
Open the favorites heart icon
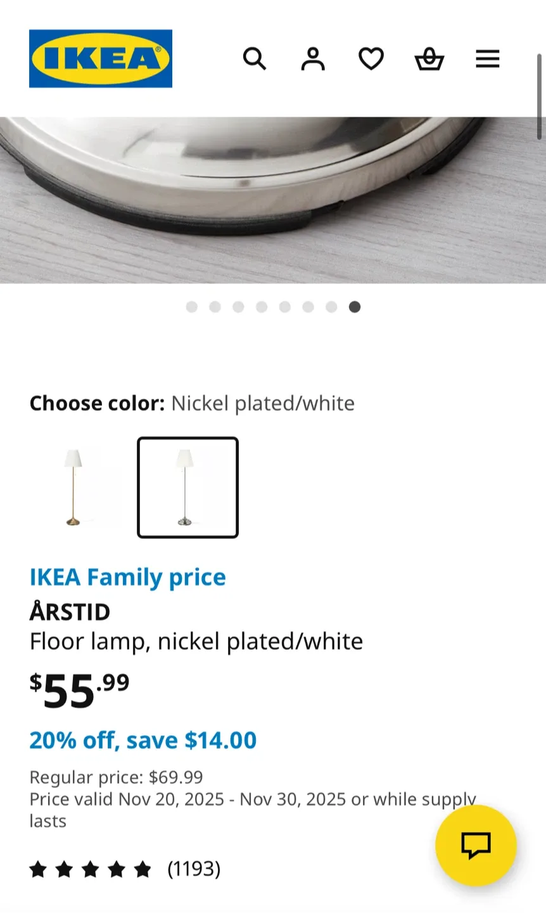tap(371, 58)
